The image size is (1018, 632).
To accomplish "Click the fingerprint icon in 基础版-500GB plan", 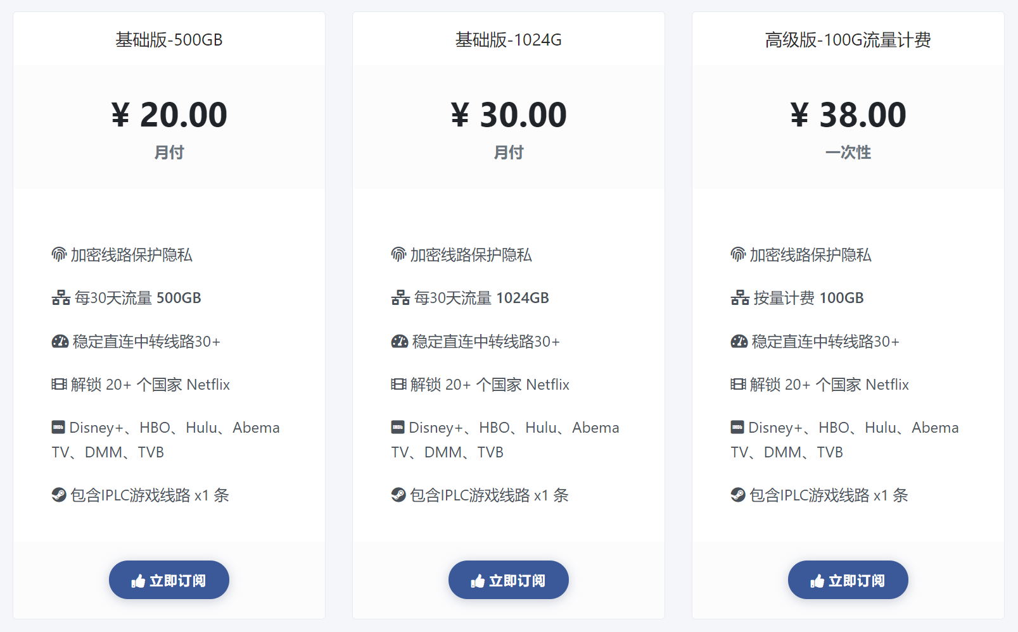I will tap(59, 255).
